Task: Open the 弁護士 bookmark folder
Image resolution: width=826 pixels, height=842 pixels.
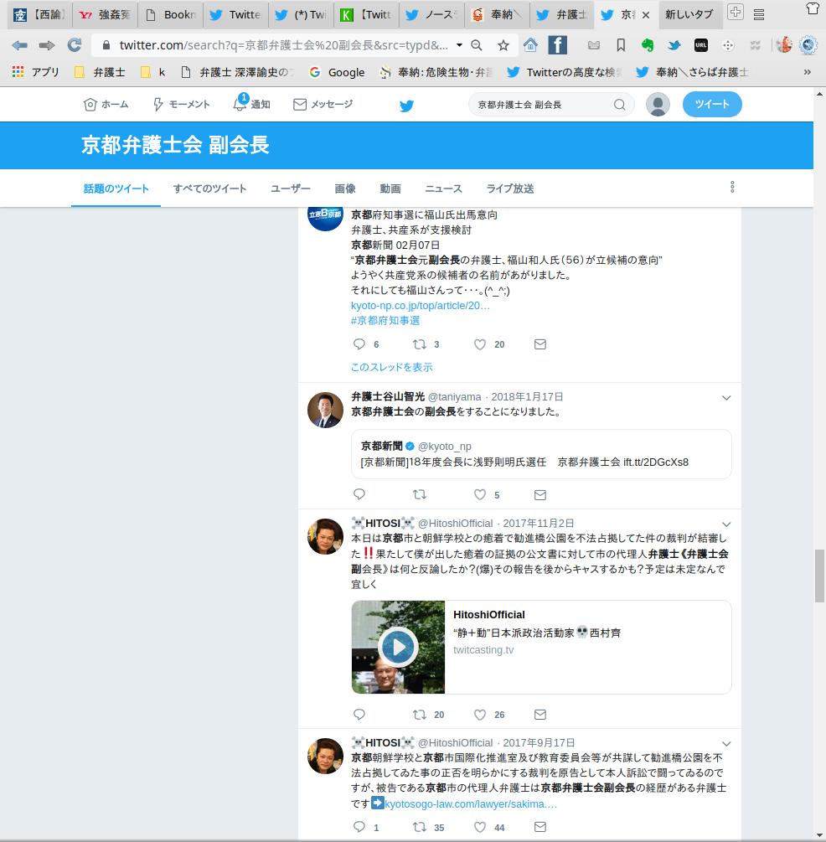Action: pyautogui.click(x=100, y=72)
